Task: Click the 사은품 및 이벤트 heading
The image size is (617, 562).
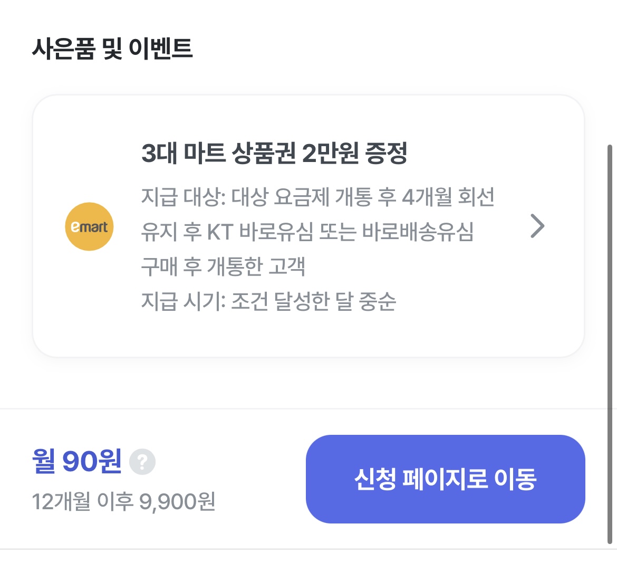Action: coord(112,49)
